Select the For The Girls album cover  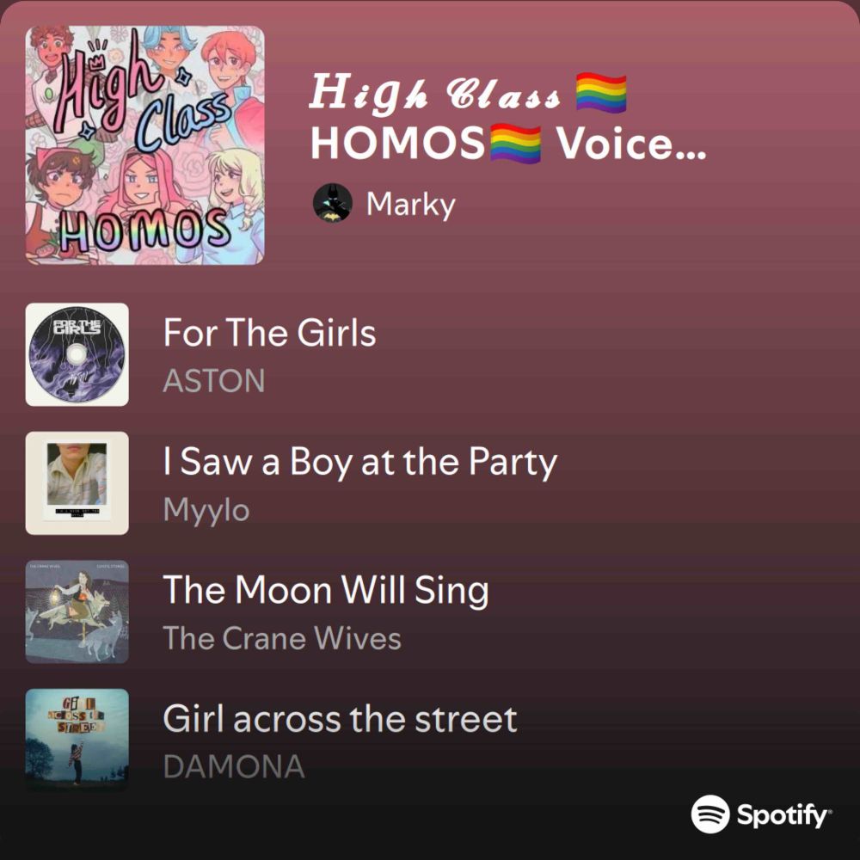77,354
